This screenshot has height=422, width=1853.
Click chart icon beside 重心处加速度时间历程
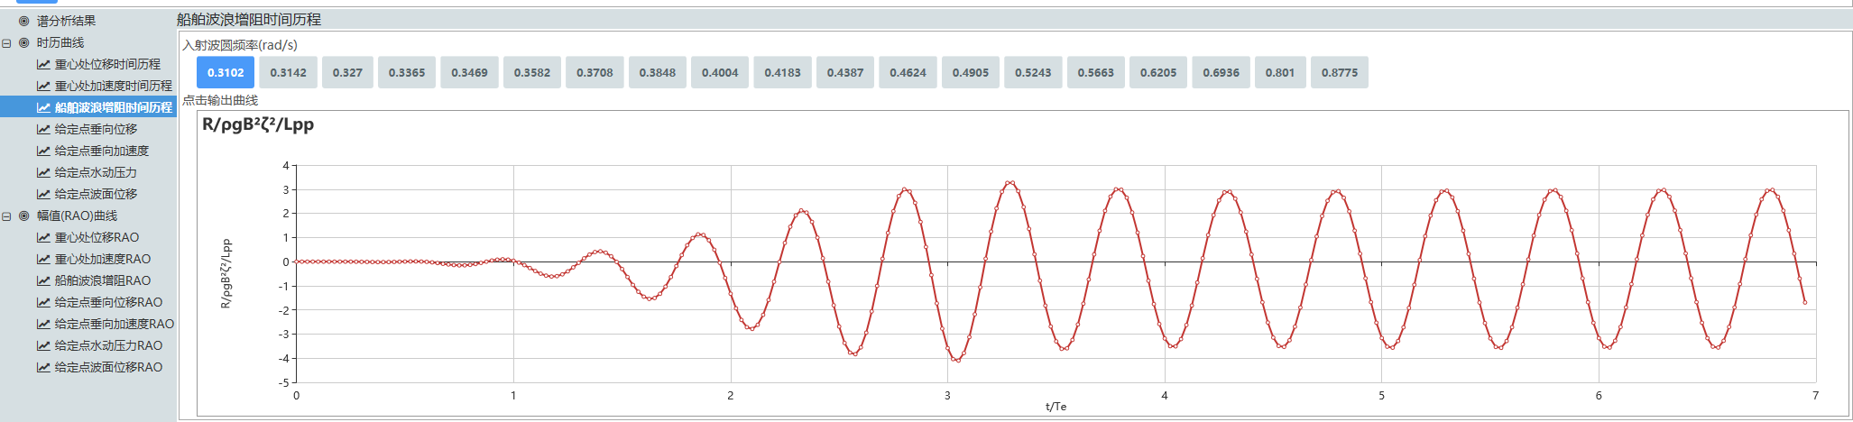pyautogui.click(x=42, y=86)
